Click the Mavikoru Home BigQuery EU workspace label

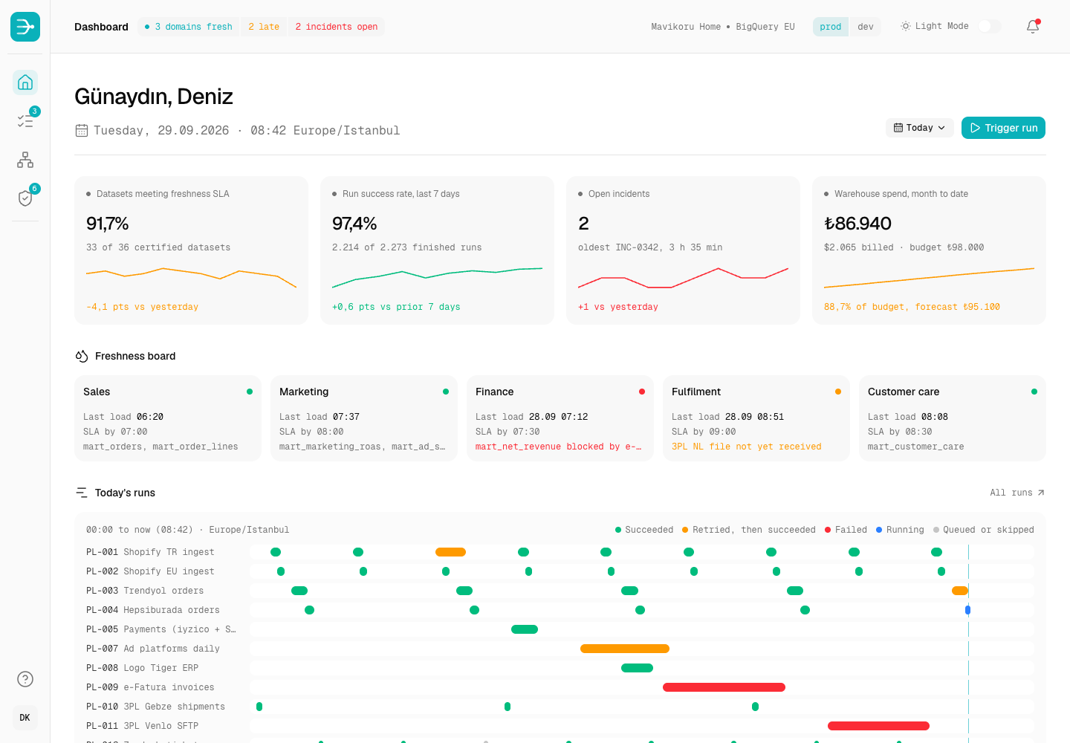click(x=723, y=27)
